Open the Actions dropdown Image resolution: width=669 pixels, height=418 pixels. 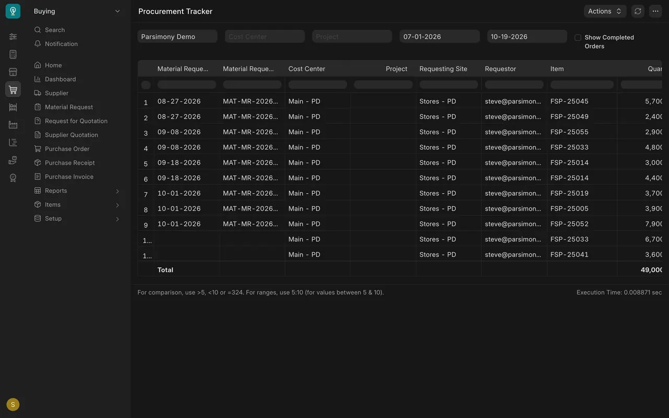coord(605,11)
